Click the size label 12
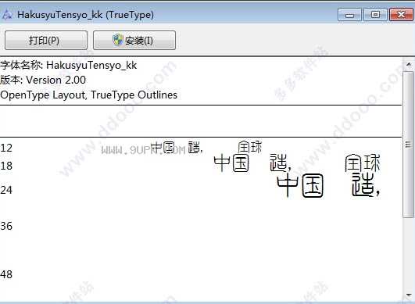 tap(6, 148)
